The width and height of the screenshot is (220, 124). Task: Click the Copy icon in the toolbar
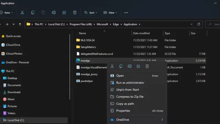pos(33,13)
